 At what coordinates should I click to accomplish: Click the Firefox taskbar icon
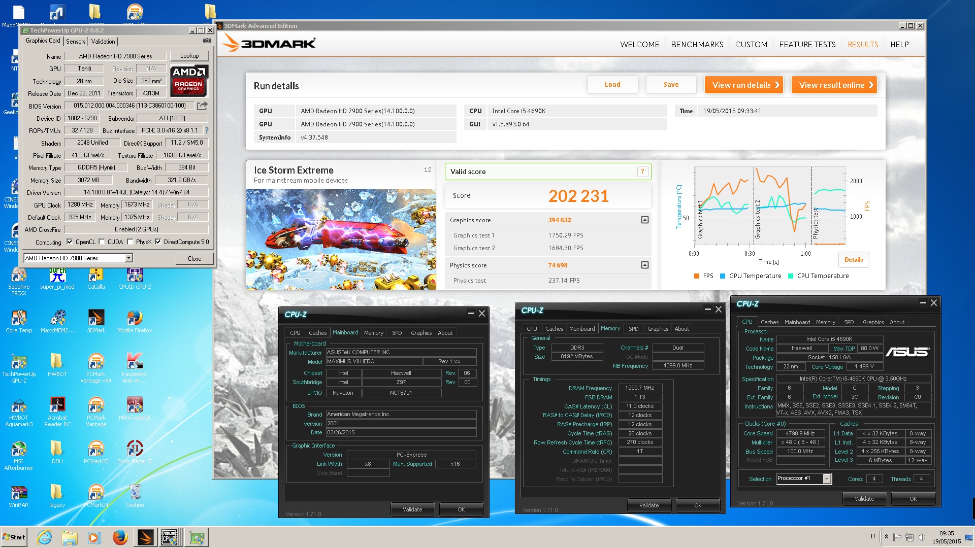pos(120,537)
